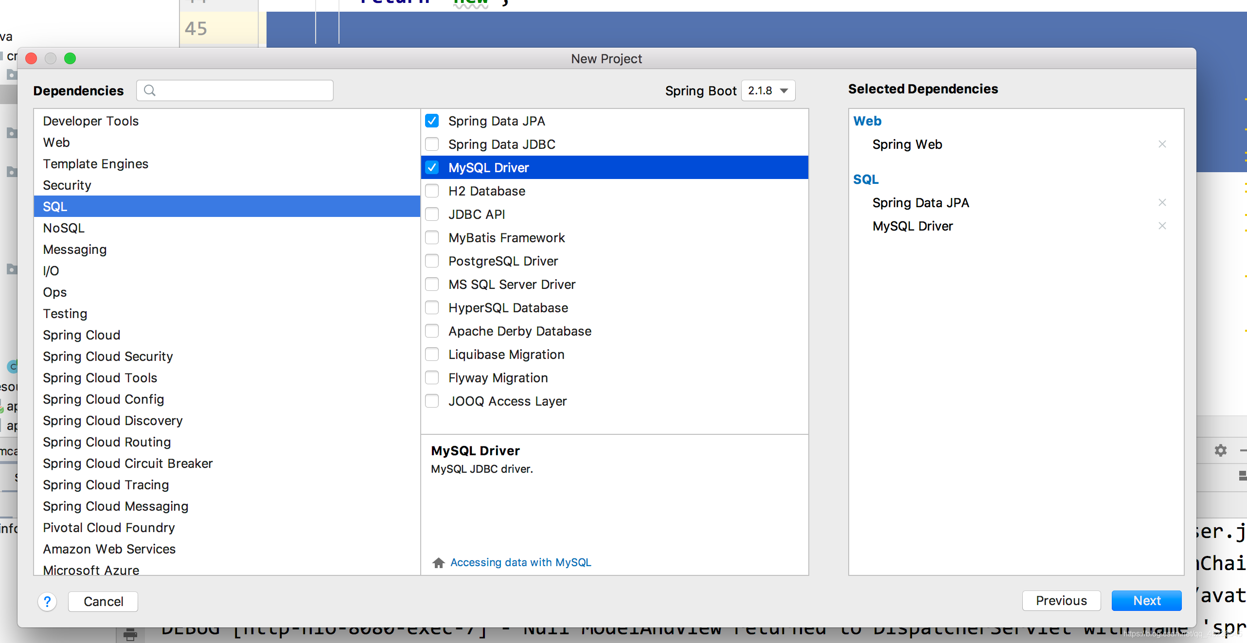
Task: Select Microsoft Azure category
Action: click(227, 568)
